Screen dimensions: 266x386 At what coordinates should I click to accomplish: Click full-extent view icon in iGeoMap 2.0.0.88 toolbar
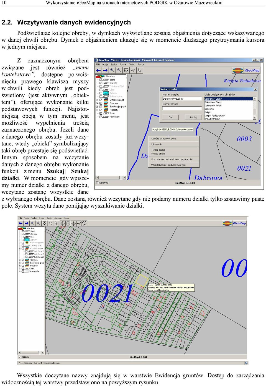[x=126, y=70]
